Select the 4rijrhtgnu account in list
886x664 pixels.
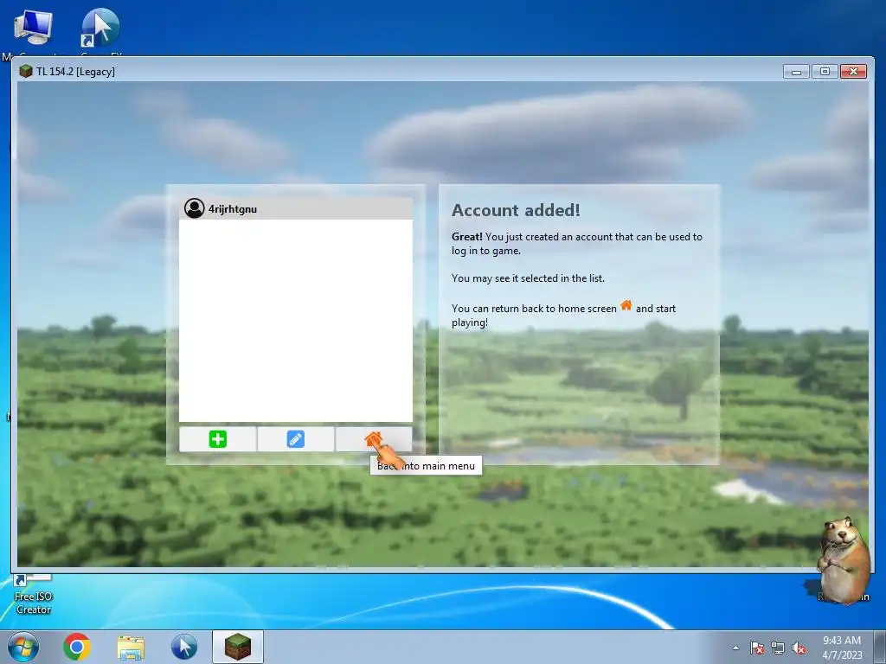[296, 208]
